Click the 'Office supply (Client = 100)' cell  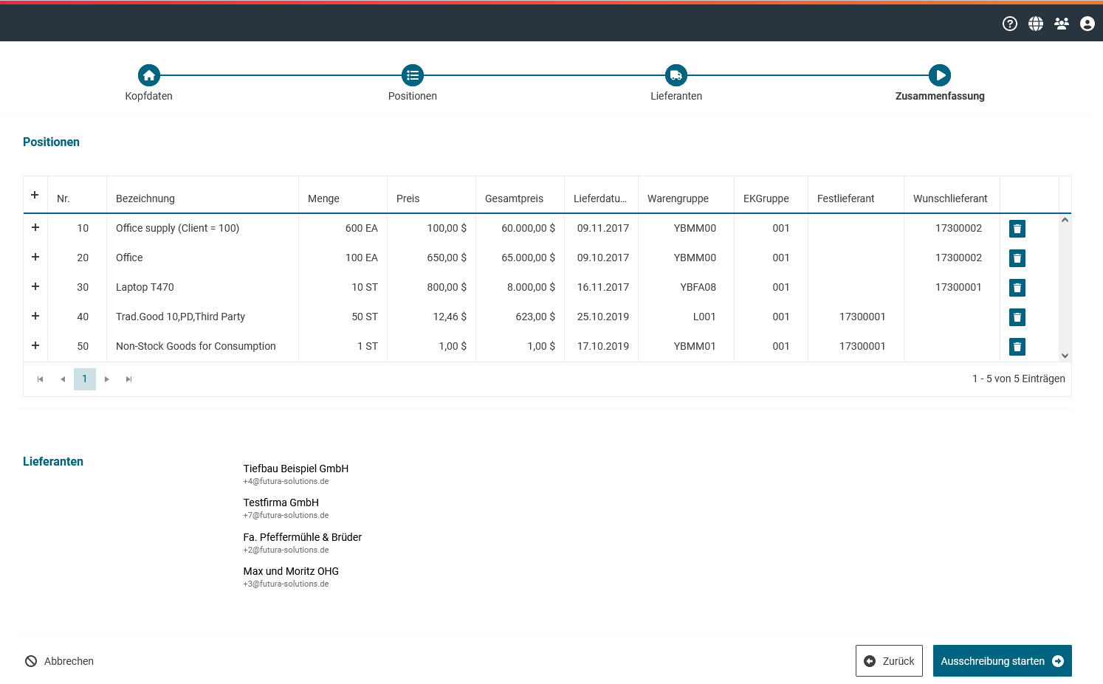pyautogui.click(x=203, y=228)
